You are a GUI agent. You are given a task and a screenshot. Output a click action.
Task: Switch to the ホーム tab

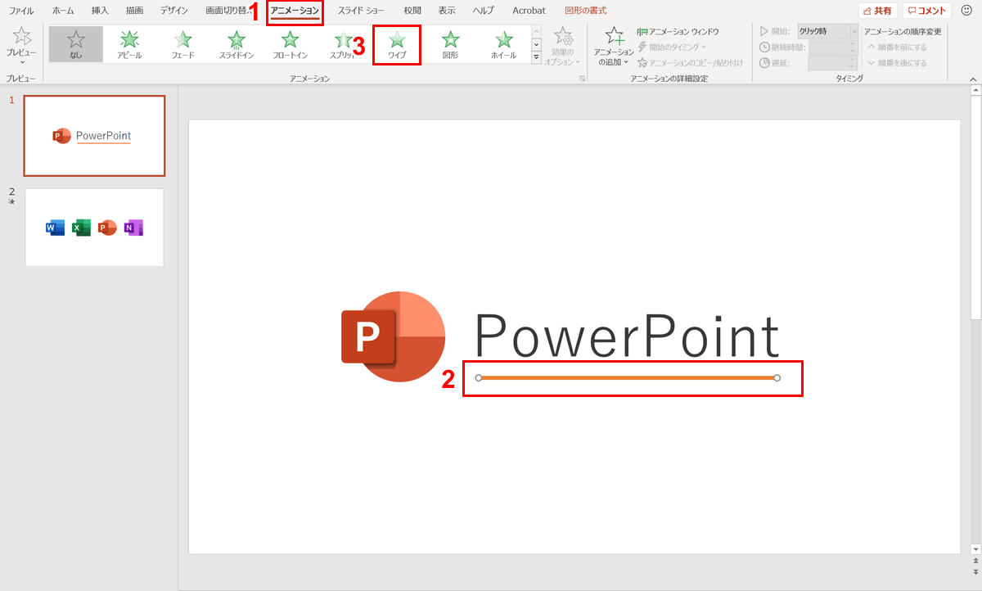point(63,11)
